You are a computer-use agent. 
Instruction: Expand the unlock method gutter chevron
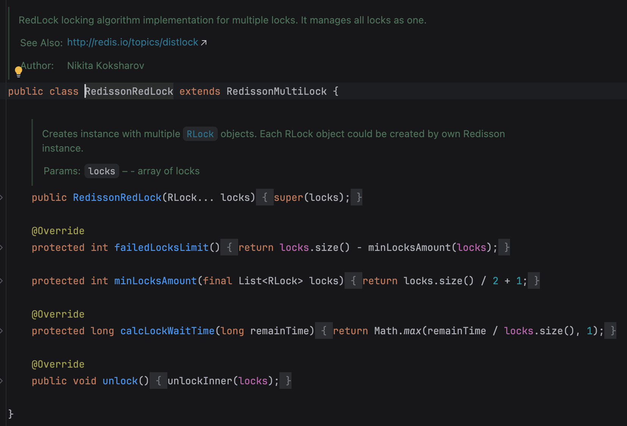click(x=2, y=381)
